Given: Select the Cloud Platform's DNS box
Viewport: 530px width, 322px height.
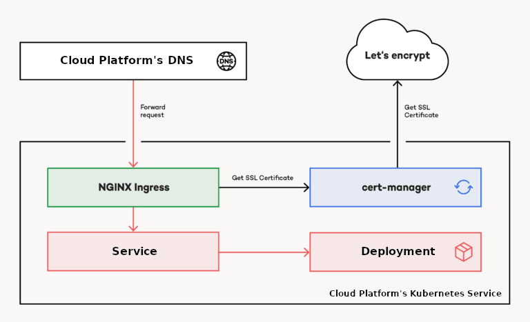Looking at the screenshot, I should point(133,61).
